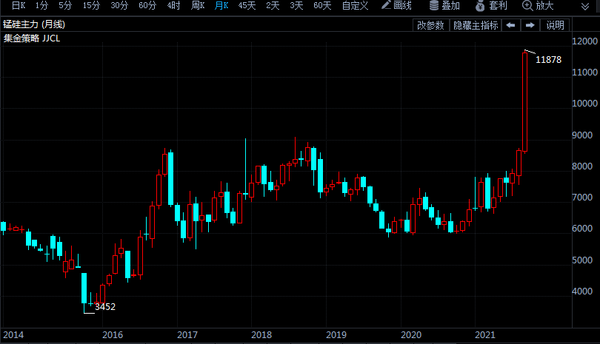The image size is (600, 344).
Task: Open the 说明 description button
Action: click(x=555, y=25)
